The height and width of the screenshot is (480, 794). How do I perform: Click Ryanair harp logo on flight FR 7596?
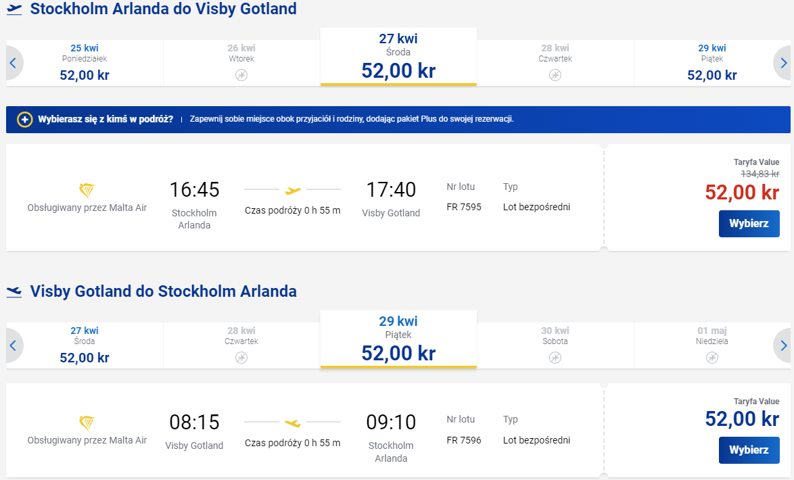click(87, 423)
